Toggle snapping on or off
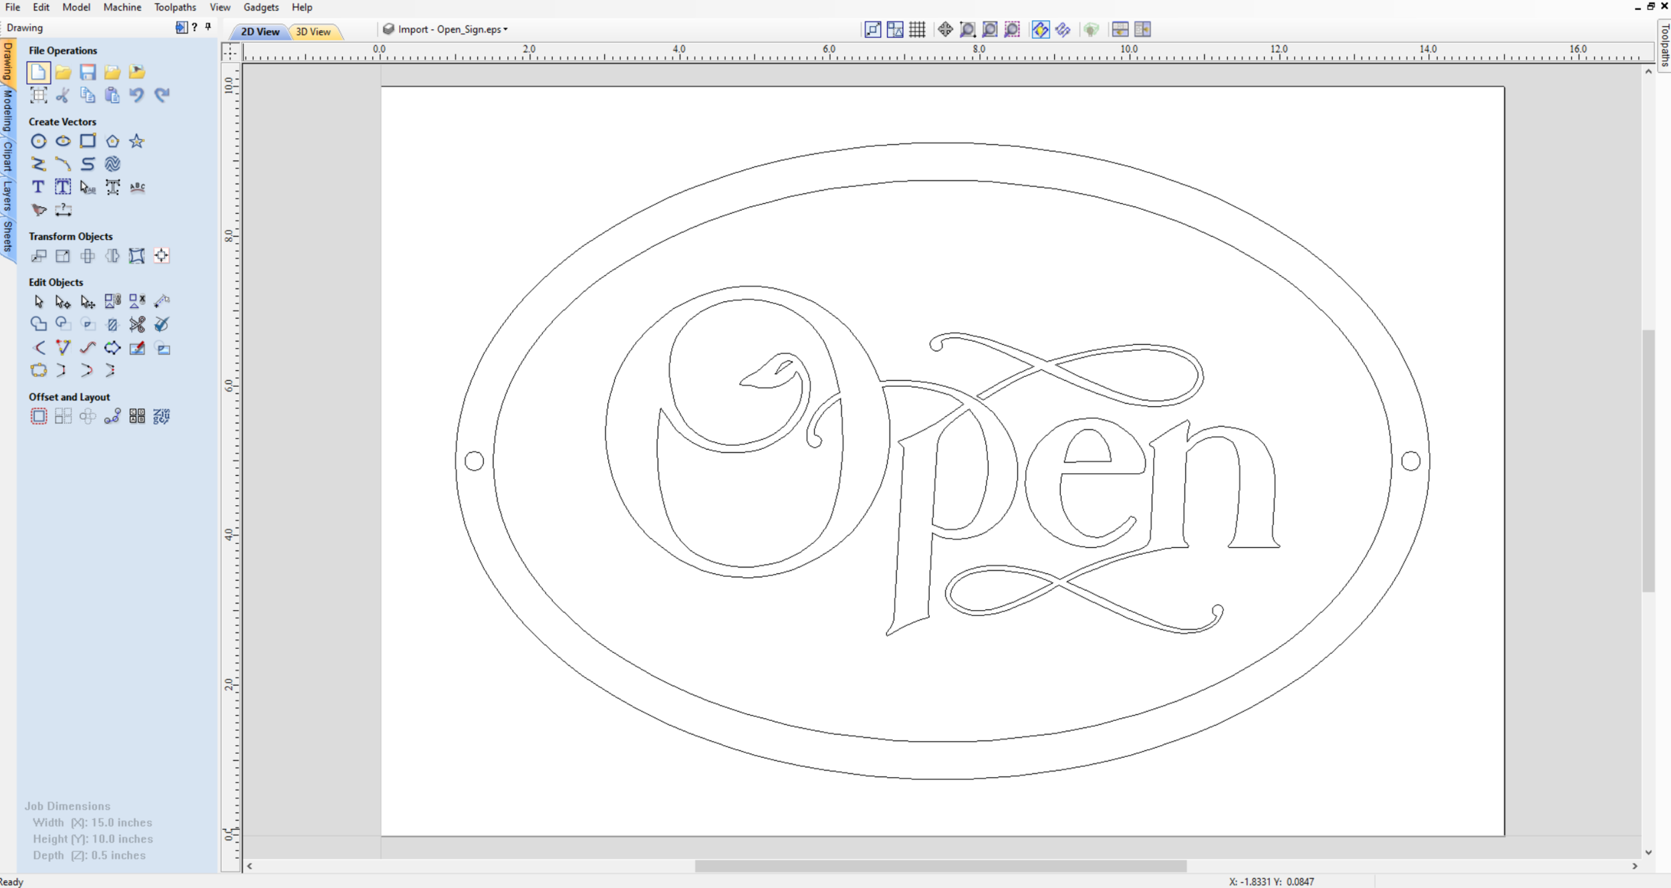 pyautogui.click(x=1041, y=29)
